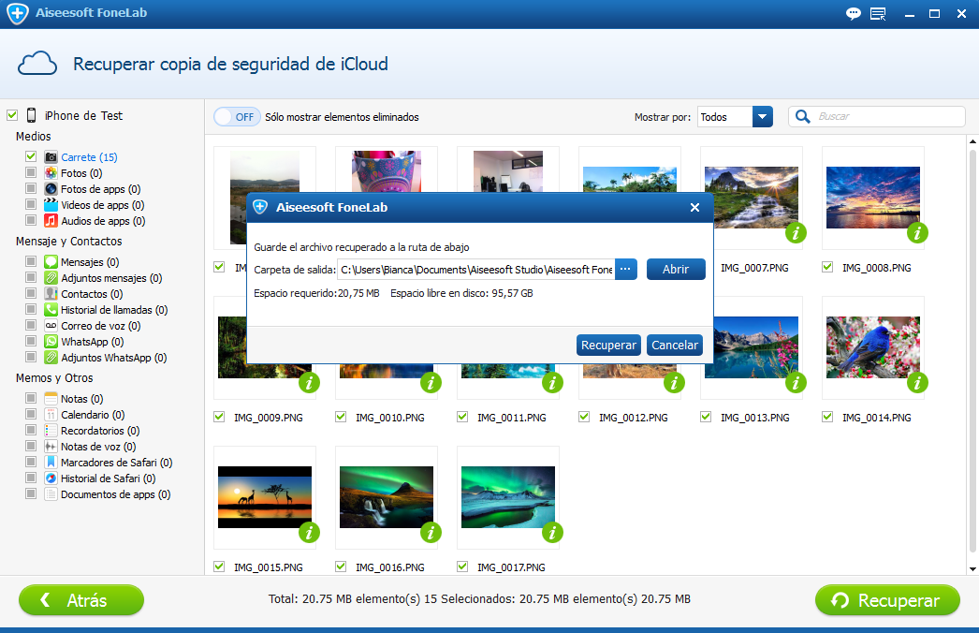Select the Mensajes speech bubble icon
This screenshot has height=633, width=979.
(51, 262)
